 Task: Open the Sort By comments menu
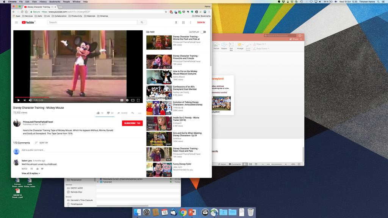tap(42, 143)
